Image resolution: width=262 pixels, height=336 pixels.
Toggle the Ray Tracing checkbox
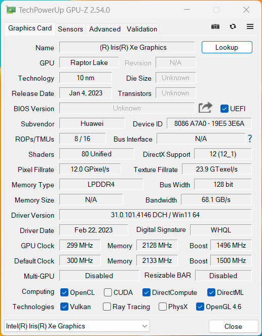(107, 307)
